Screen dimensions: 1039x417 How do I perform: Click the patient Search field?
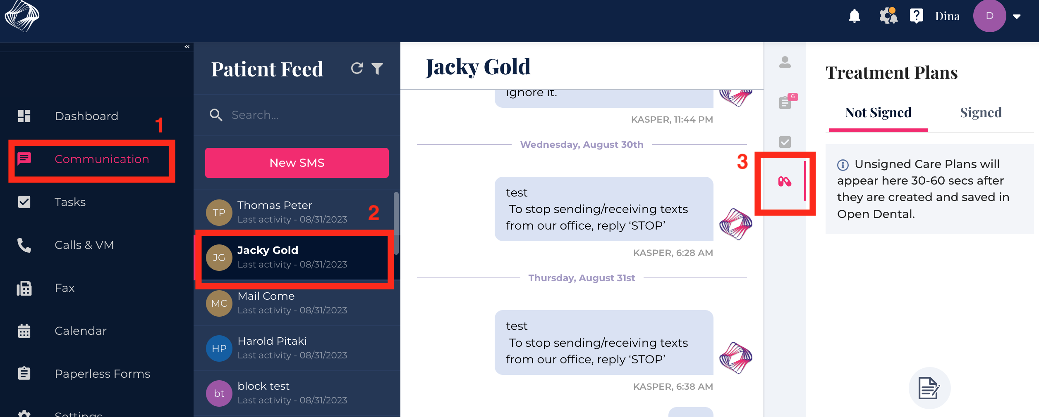306,115
